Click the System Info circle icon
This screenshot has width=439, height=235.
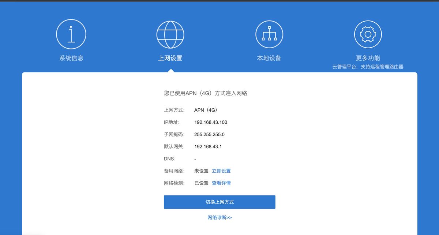tap(71, 34)
